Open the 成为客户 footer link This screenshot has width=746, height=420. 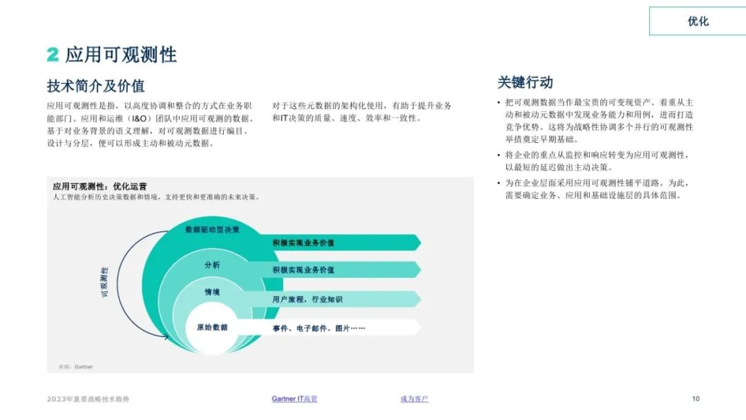click(x=414, y=399)
